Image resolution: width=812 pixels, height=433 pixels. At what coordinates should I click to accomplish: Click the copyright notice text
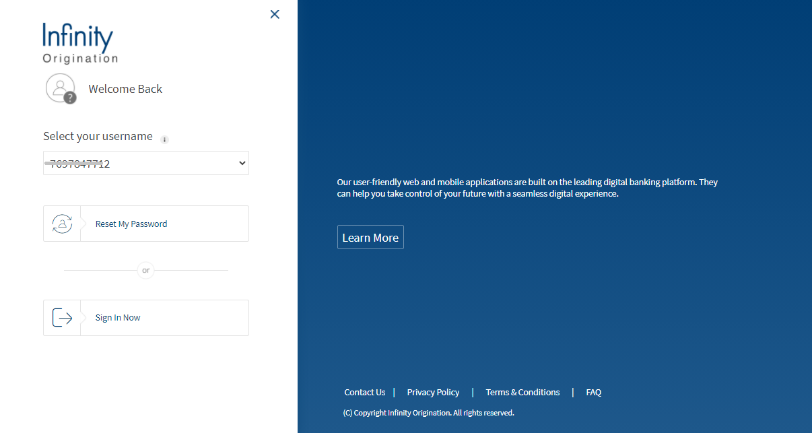click(x=428, y=413)
